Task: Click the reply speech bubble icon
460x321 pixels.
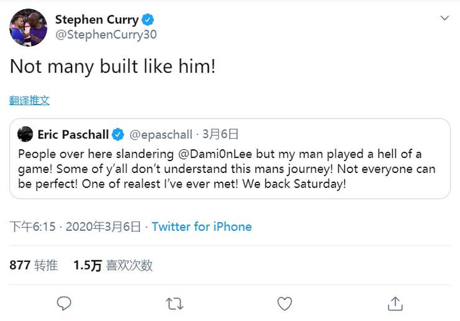Action: click(x=64, y=303)
